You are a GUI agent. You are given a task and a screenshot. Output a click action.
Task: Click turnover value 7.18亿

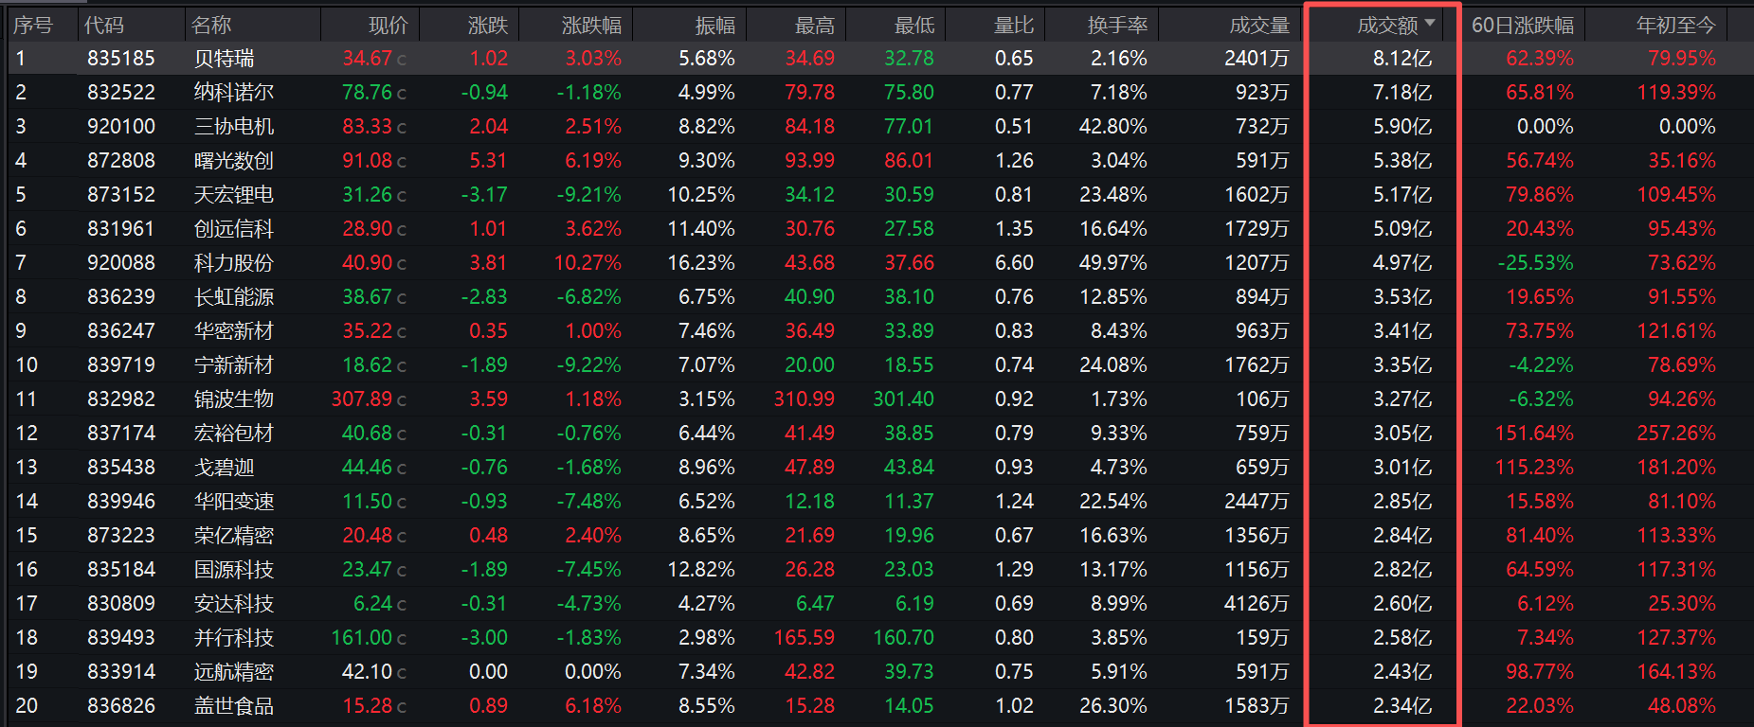[1402, 93]
